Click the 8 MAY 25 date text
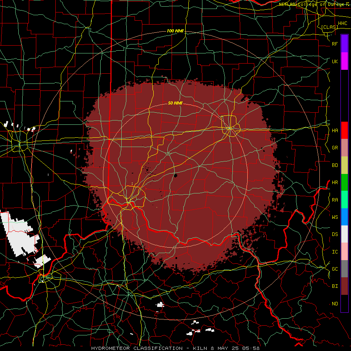 [x=225, y=348]
